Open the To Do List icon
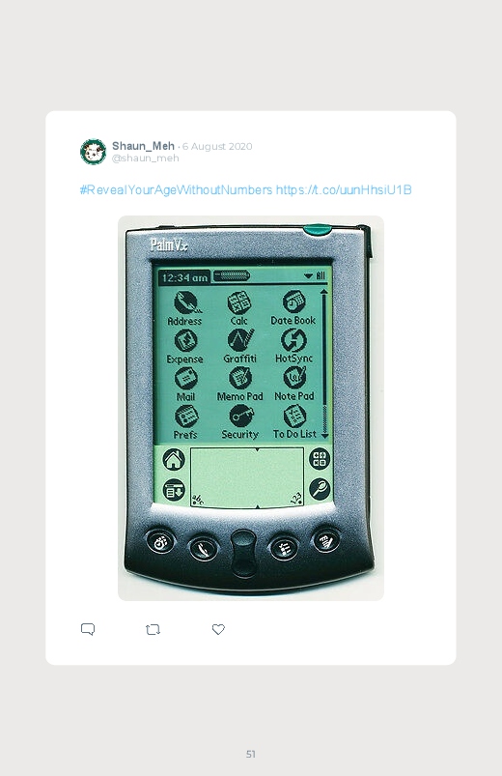 (x=294, y=416)
